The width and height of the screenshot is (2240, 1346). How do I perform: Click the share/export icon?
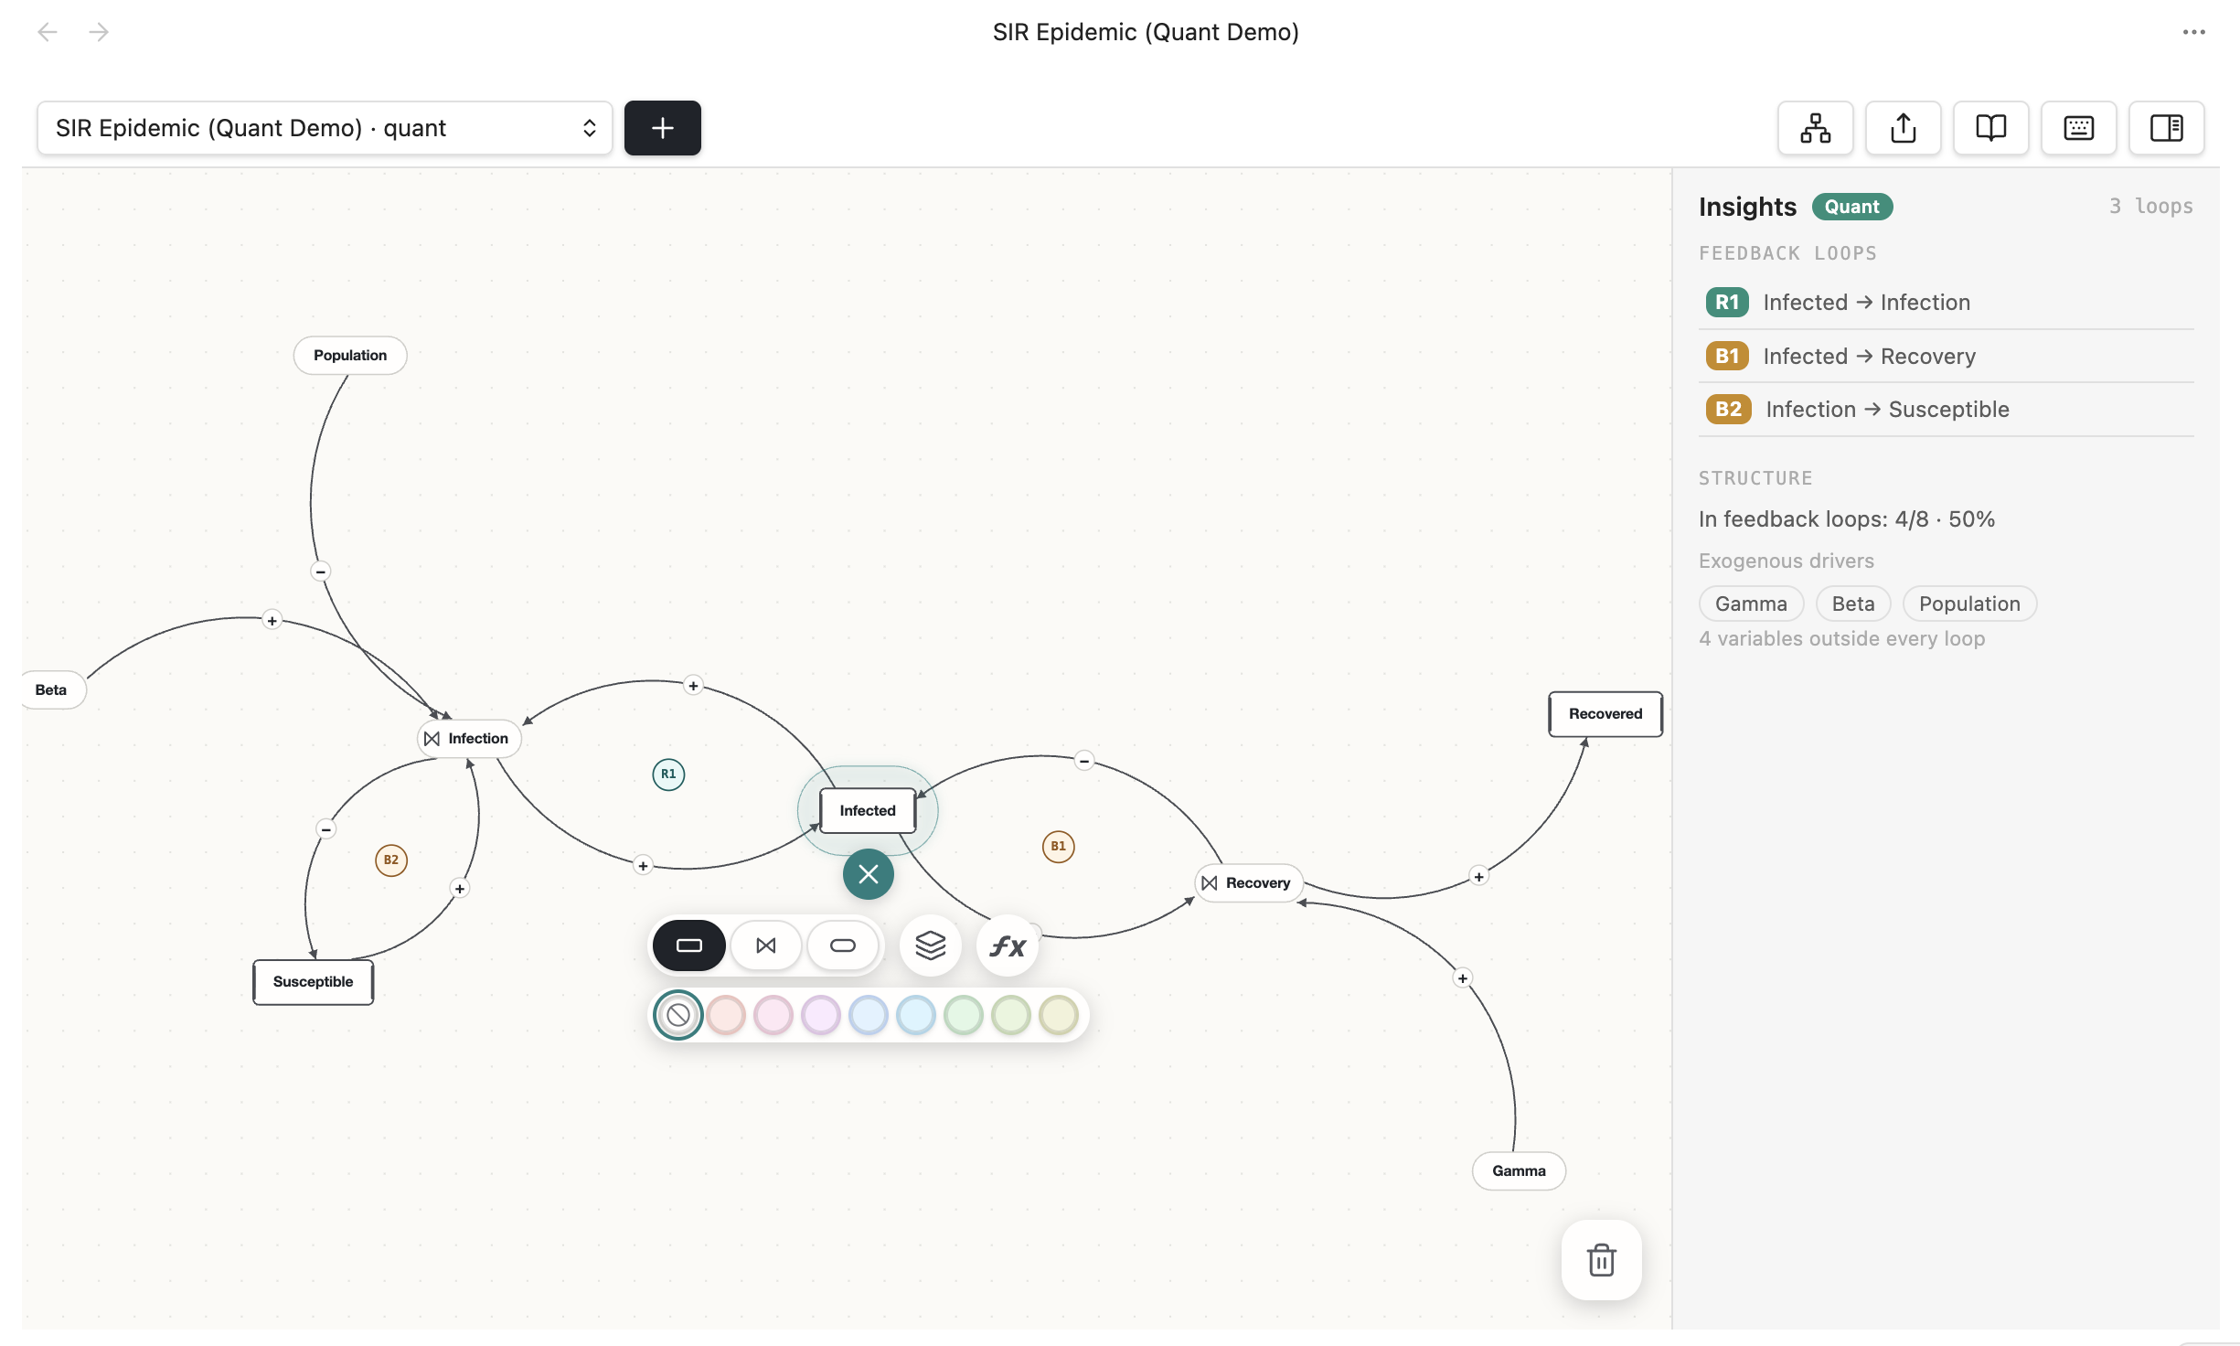pos(1903,128)
